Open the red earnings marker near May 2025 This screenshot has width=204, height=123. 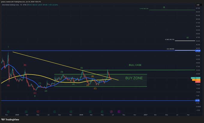click(38, 112)
